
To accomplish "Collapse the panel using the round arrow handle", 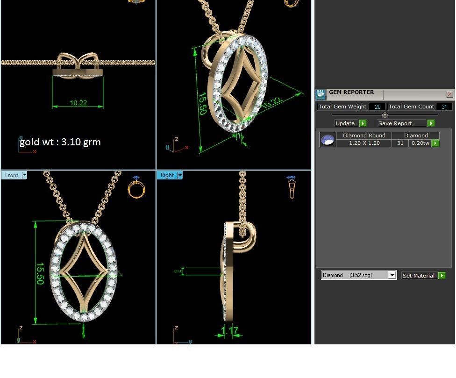I will click(385, 115).
